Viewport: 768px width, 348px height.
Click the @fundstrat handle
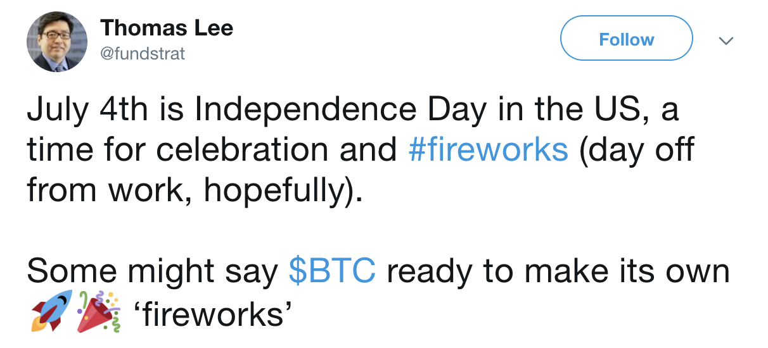(x=143, y=54)
